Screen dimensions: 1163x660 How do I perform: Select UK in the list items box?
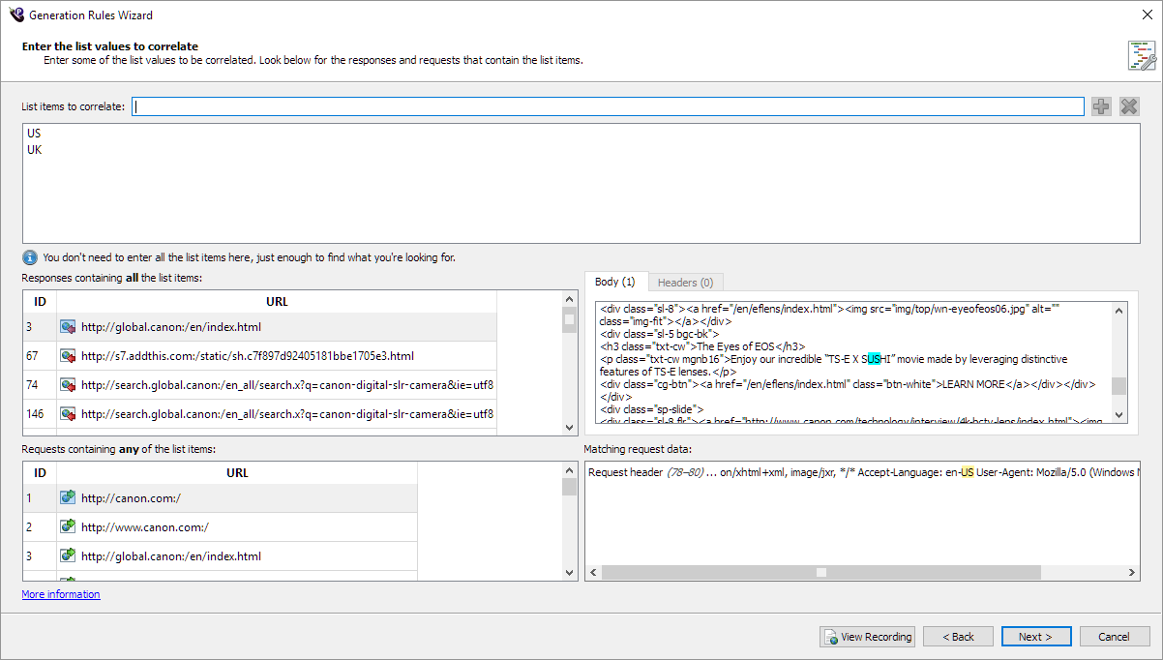click(x=35, y=150)
